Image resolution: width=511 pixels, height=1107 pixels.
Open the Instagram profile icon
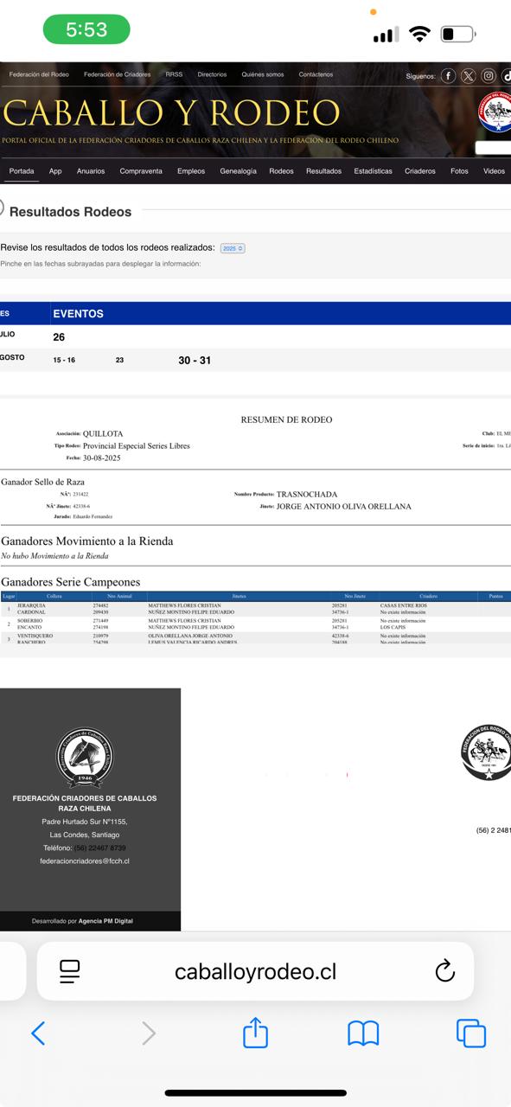(x=489, y=75)
